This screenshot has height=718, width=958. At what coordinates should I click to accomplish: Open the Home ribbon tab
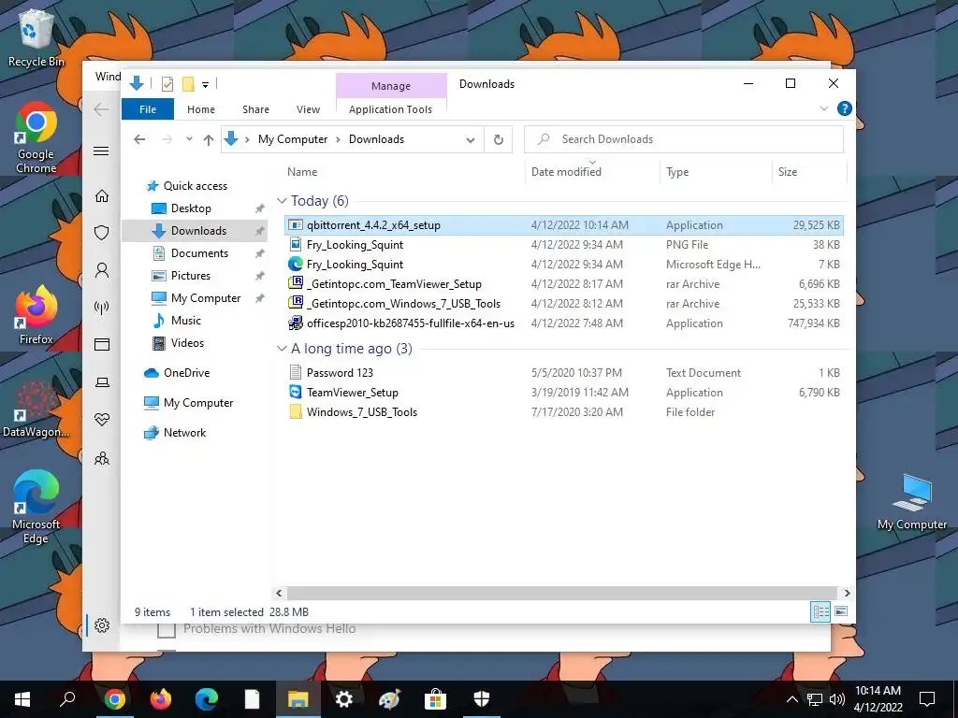(201, 109)
